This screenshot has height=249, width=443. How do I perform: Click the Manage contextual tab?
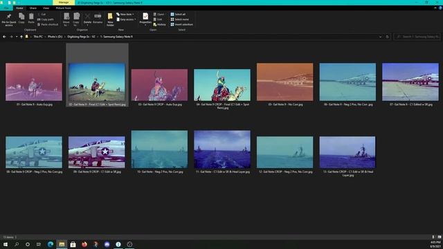click(x=64, y=3)
